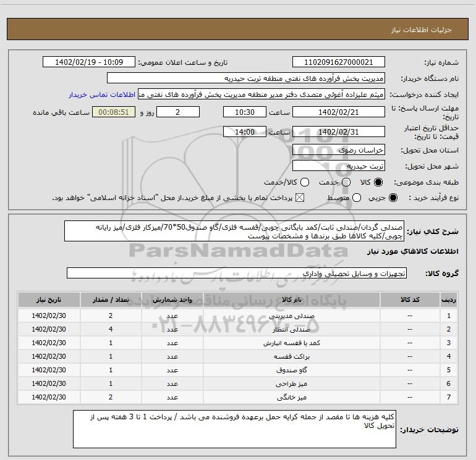Click the province field خراسان رضوی

pos(339,149)
